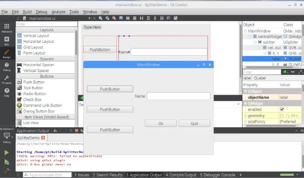This screenshot has height=178, width=304.
Task: Switch to 4 Compile Output pane
Action: 181,175
